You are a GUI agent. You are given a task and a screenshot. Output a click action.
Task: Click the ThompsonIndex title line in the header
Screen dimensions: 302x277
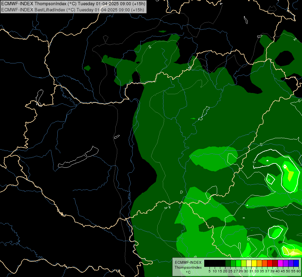[73, 4]
